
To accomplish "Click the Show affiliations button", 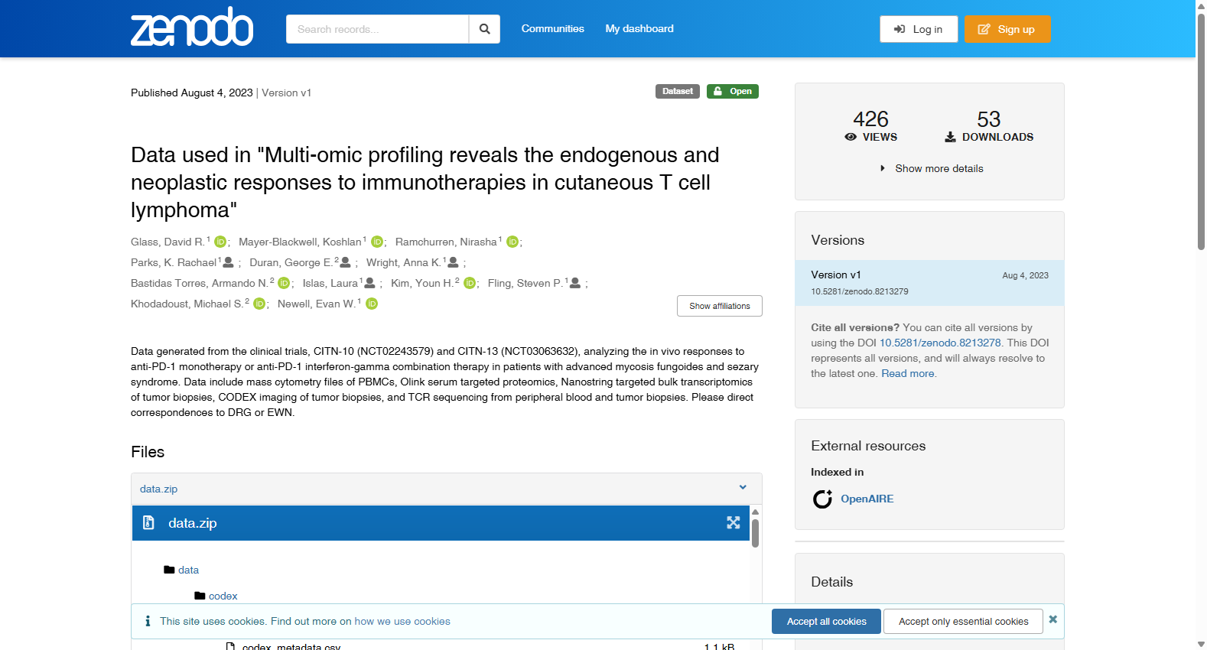I will 720,306.
